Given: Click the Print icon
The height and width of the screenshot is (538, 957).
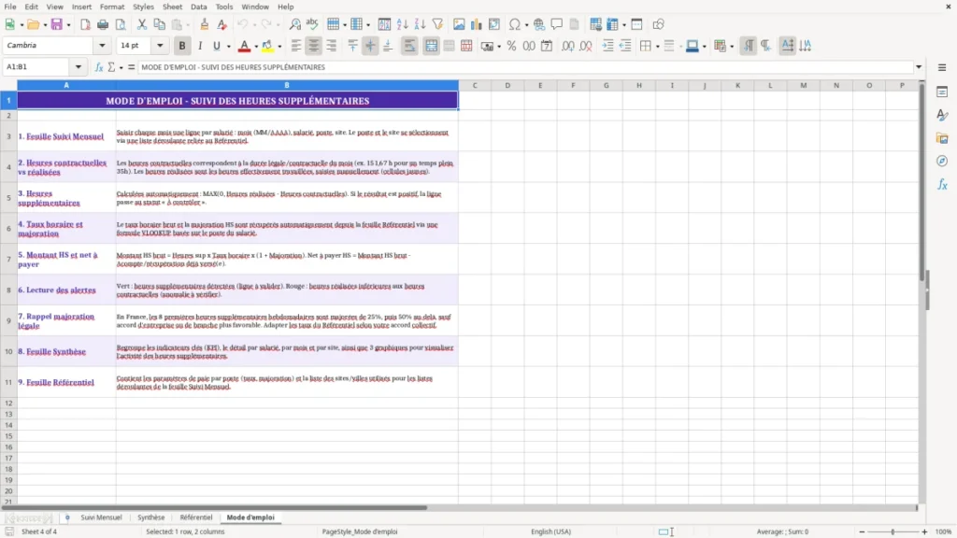Looking at the screenshot, I should pos(103,24).
